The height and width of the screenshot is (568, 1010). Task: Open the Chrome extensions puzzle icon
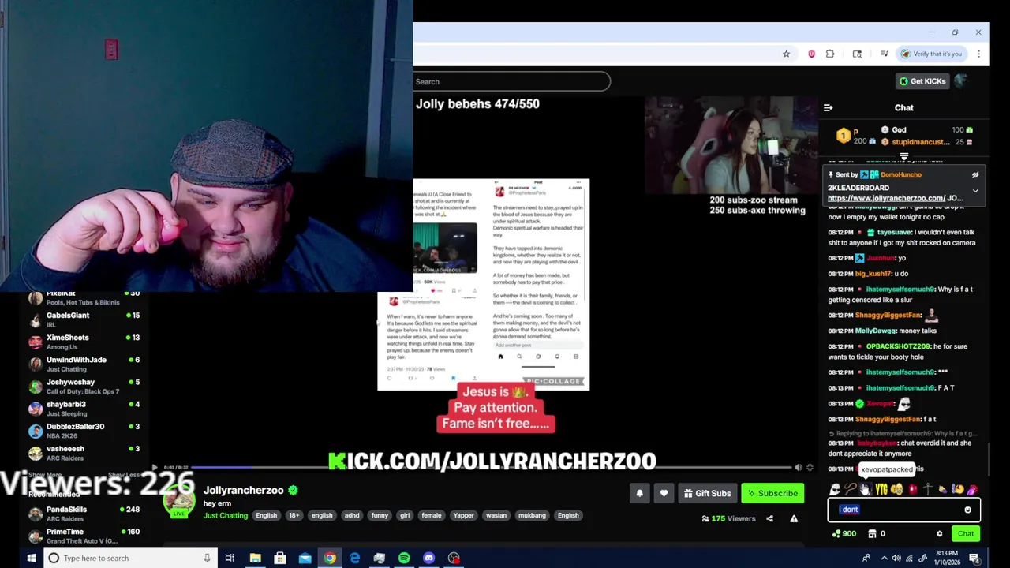(x=830, y=54)
